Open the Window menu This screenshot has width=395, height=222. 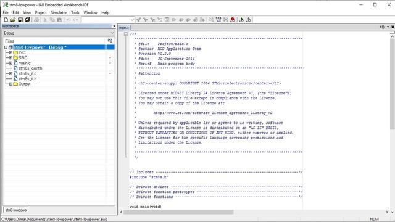point(90,12)
